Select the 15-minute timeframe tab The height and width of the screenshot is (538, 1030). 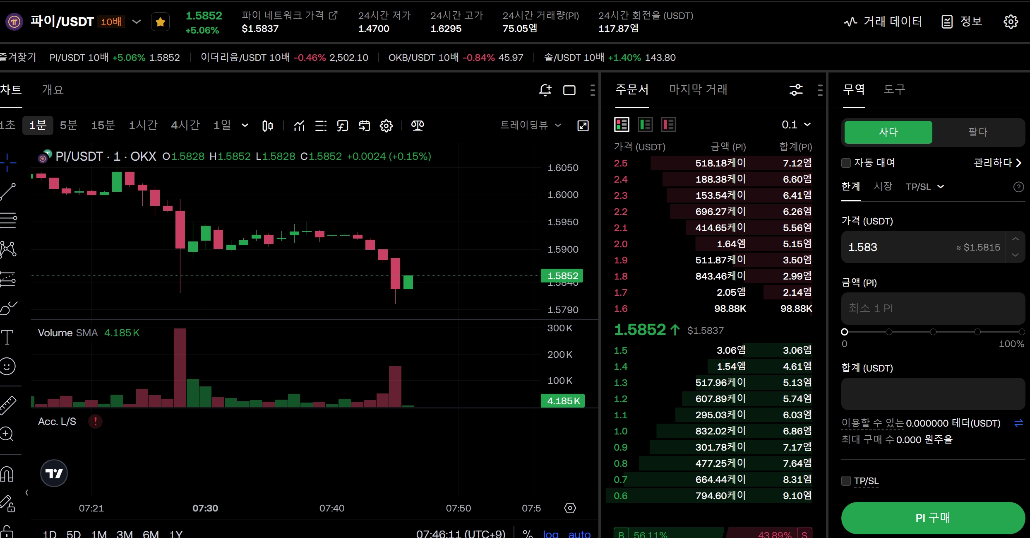[x=103, y=125]
